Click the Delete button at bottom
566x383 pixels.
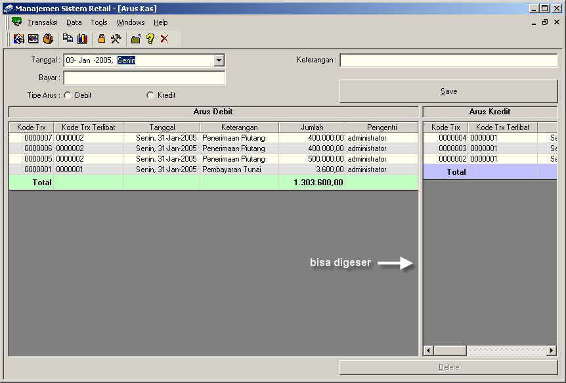(448, 367)
